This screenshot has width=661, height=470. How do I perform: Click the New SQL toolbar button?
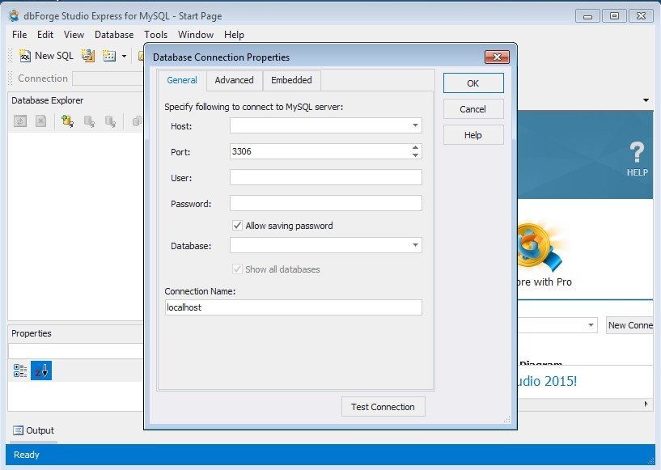[x=46, y=56]
